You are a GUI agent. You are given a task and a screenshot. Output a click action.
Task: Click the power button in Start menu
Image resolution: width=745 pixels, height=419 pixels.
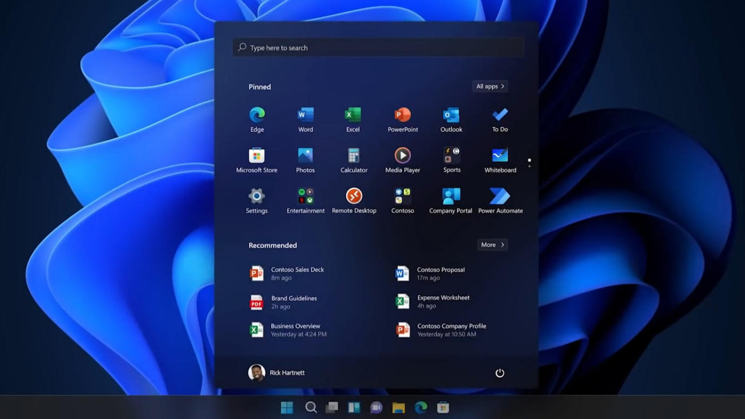coord(500,373)
